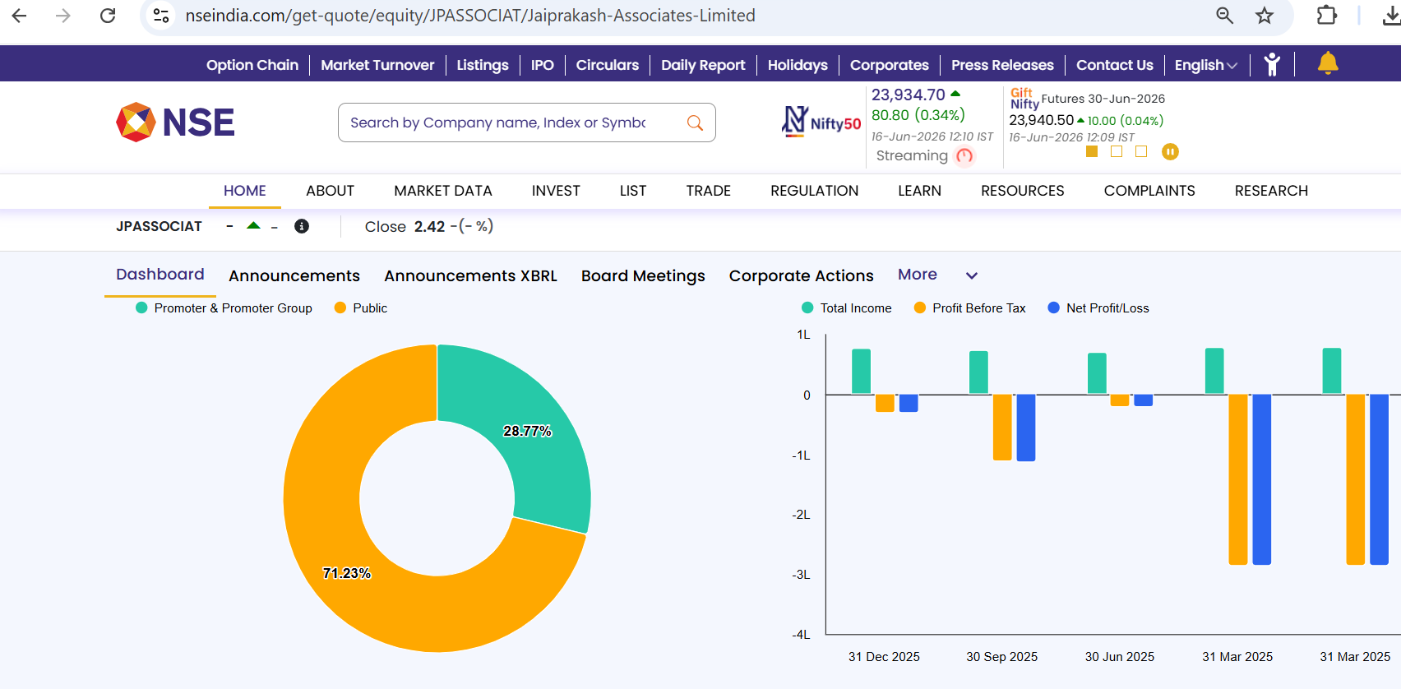
Task: Open the MARKET DATA menu
Action: coord(443,191)
